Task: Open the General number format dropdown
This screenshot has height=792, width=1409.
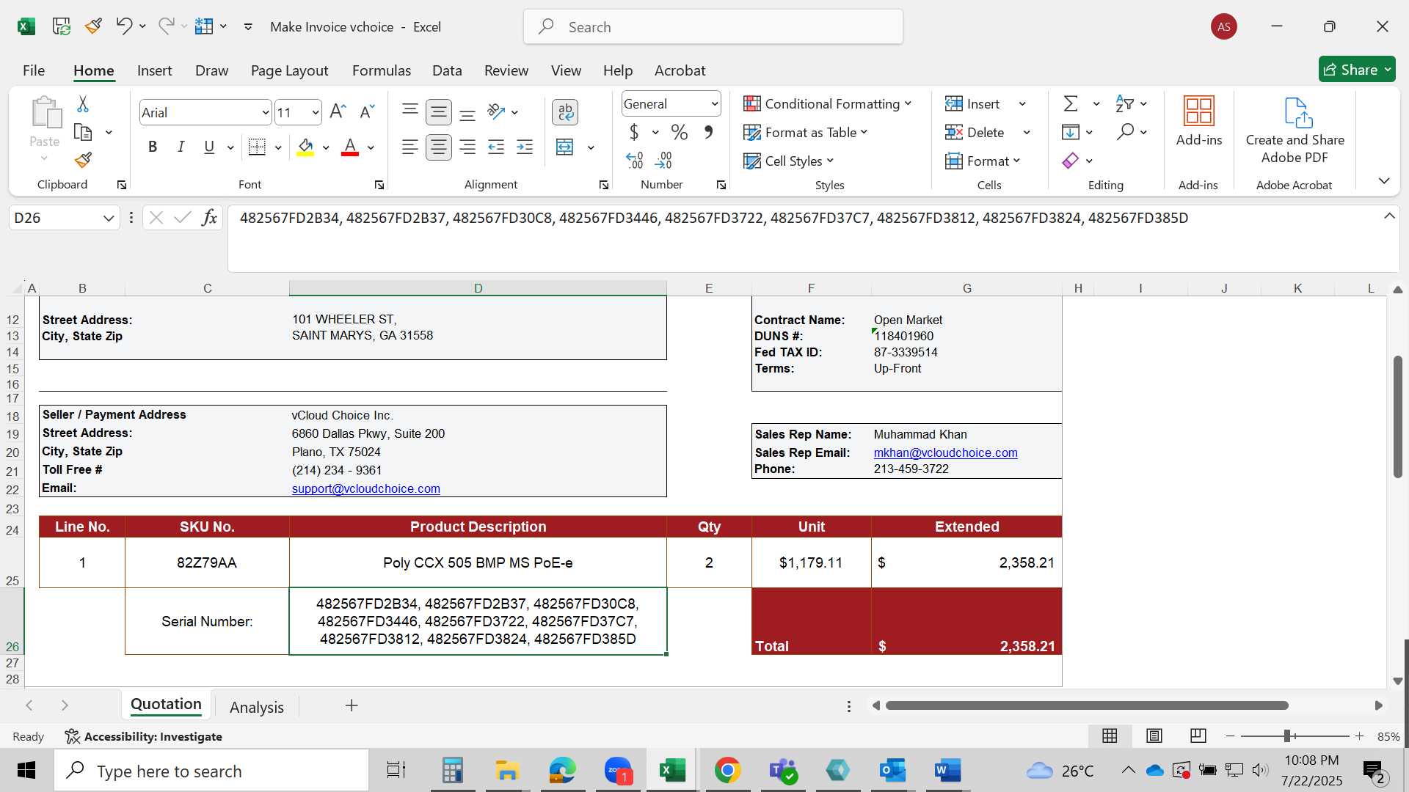Action: (714, 103)
